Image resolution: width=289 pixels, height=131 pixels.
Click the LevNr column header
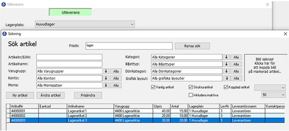225,106
